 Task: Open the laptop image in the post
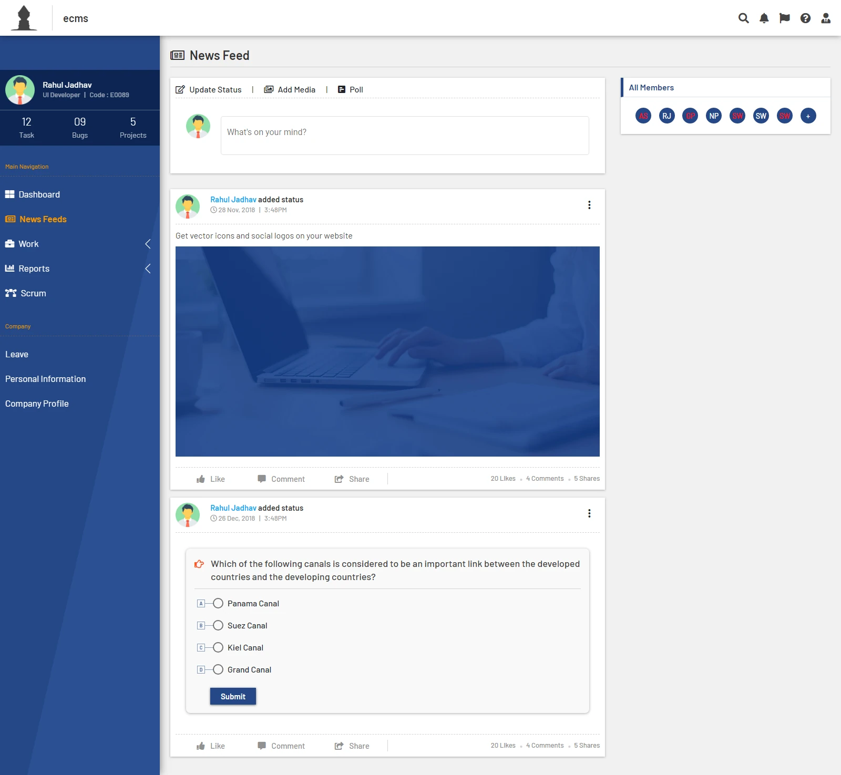pos(387,352)
